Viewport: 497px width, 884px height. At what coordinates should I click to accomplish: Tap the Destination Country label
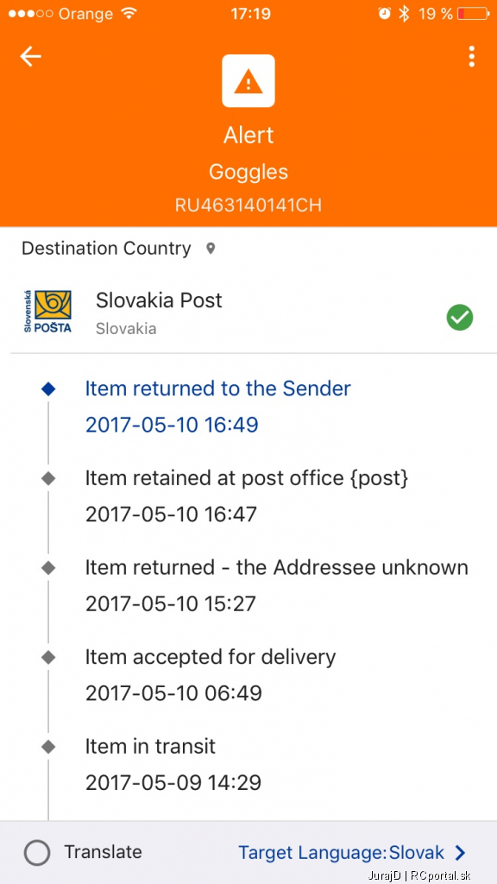106,248
